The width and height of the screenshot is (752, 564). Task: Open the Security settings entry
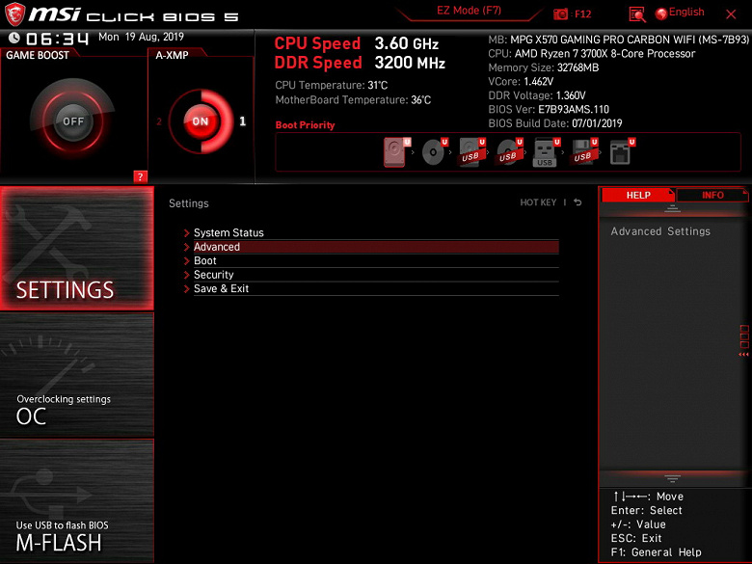tap(376, 275)
